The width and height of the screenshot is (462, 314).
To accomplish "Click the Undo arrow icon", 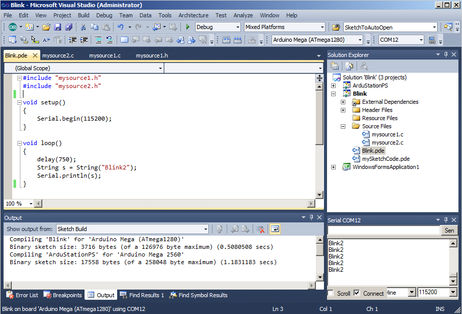I will (x=121, y=27).
